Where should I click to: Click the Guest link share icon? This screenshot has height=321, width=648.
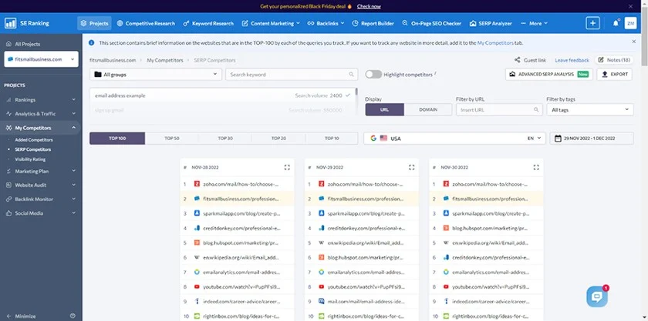tap(518, 60)
